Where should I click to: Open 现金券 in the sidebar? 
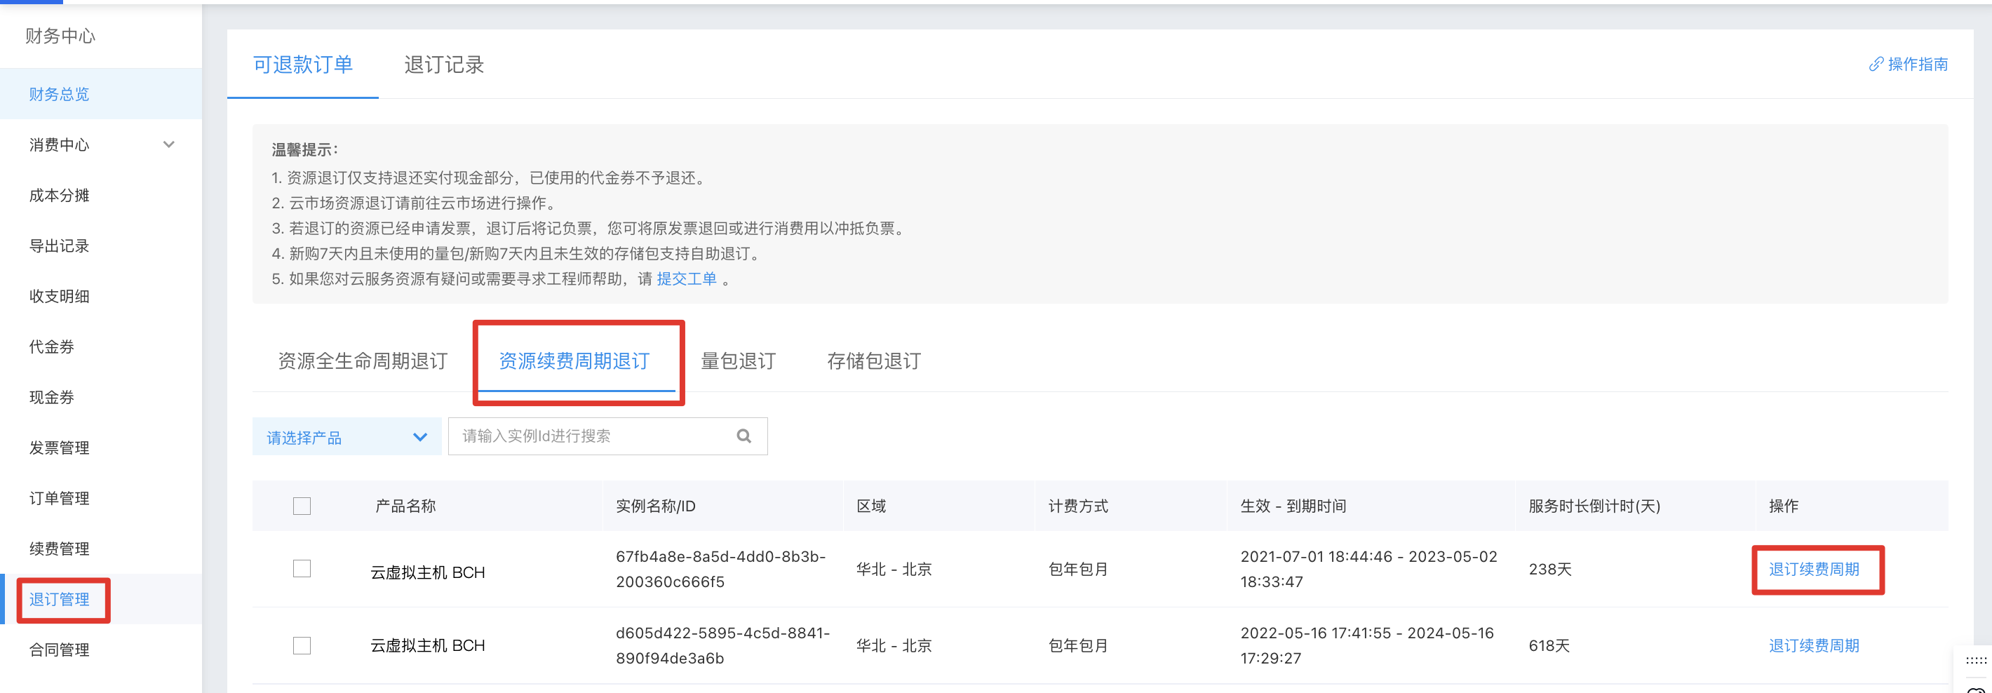click(x=52, y=398)
